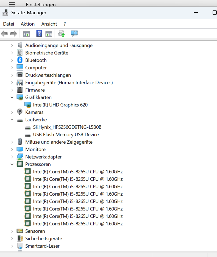Click the Laufwerke category drive icon

[x=20, y=121]
